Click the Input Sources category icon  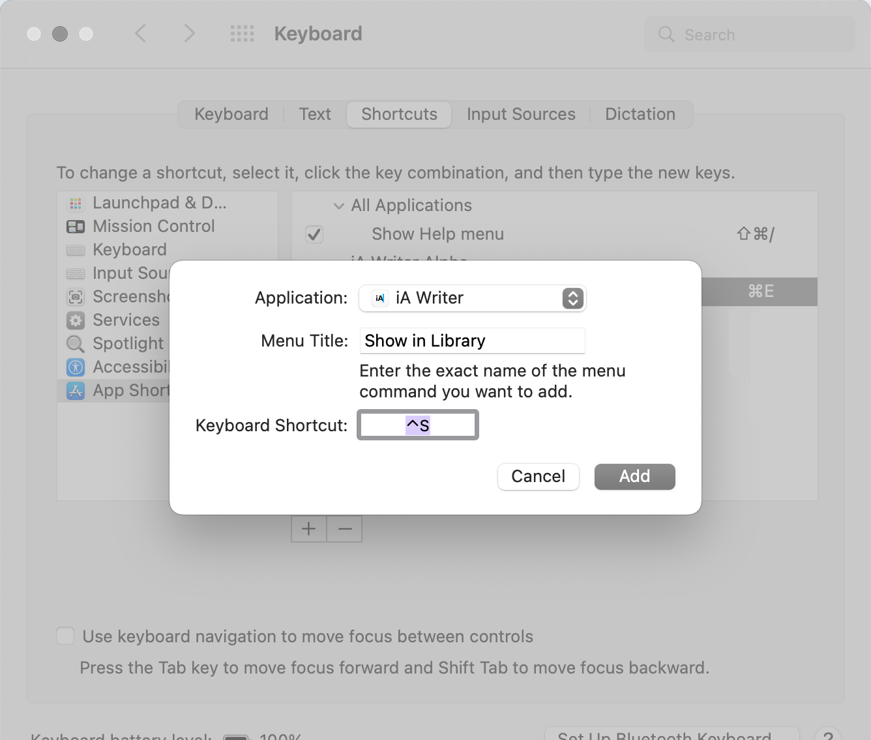(x=76, y=274)
